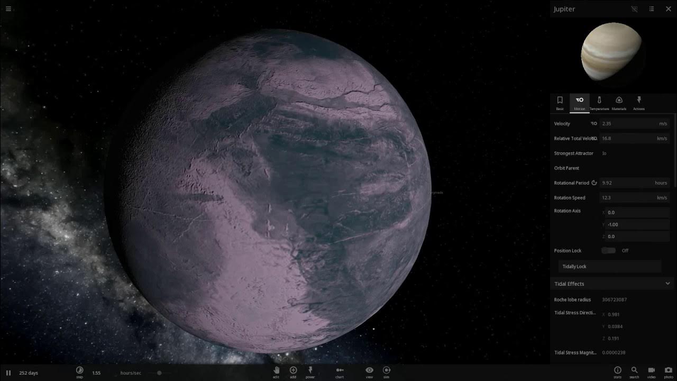Click the Tidal Stress Direction Z value
The height and width of the screenshot is (381, 677).
click(x=614, y=338)
